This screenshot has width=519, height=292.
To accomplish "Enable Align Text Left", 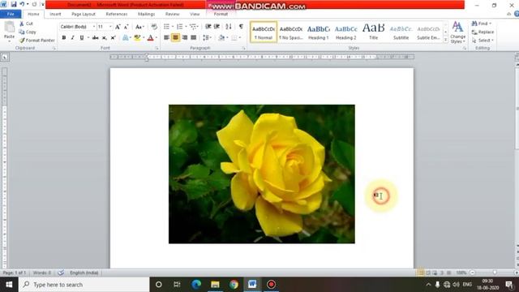I will 166,38.
